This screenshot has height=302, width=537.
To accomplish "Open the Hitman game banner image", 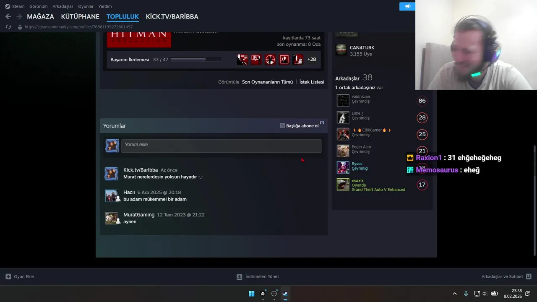I will click(x=139, y=39).
